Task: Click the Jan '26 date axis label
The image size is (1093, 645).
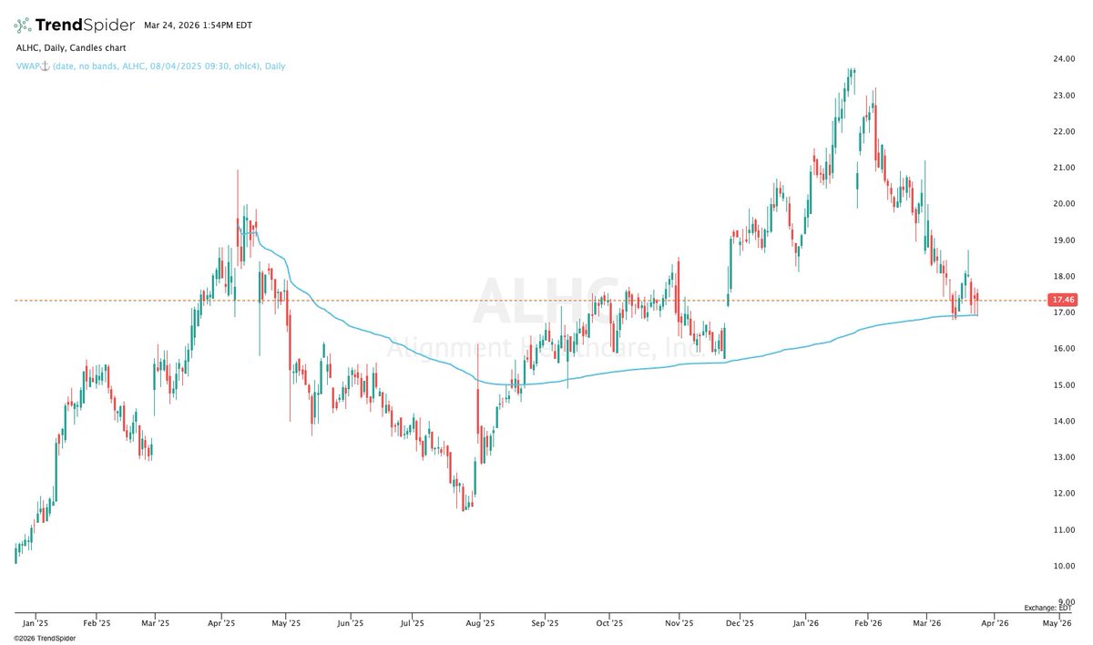Action: click(806, 623)
